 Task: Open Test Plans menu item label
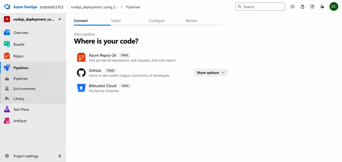coord(21,109)
